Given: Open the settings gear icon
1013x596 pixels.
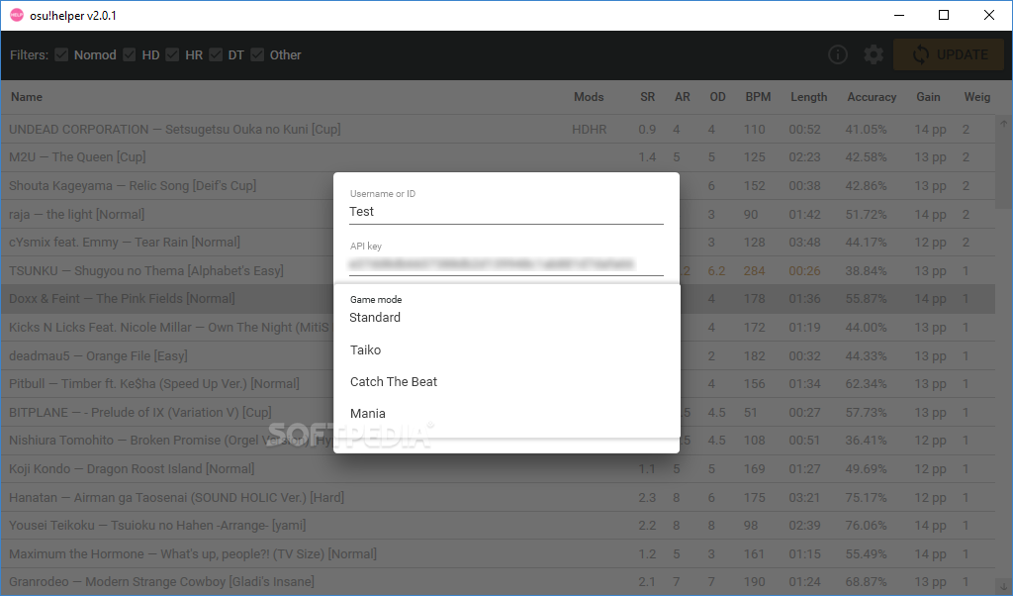Looking at the screenshot, I should (874, 54).
